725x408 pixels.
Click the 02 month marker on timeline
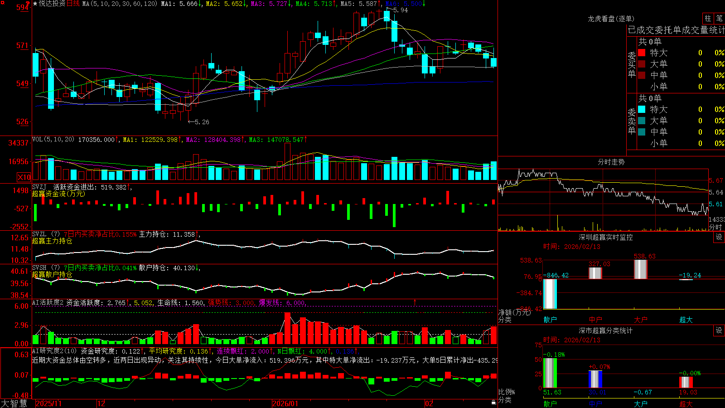coord(429,403)
